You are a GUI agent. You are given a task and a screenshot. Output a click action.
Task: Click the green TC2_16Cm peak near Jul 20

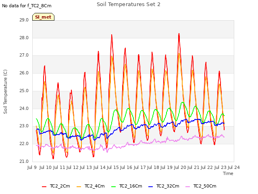pos(182,102)
